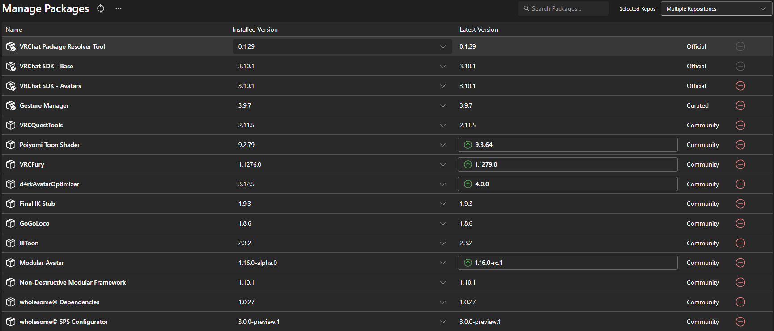The height and width of the screenshot is (331, 774).
Task: Click the Curated label for Gesture Manager
Action: (697, 105)
